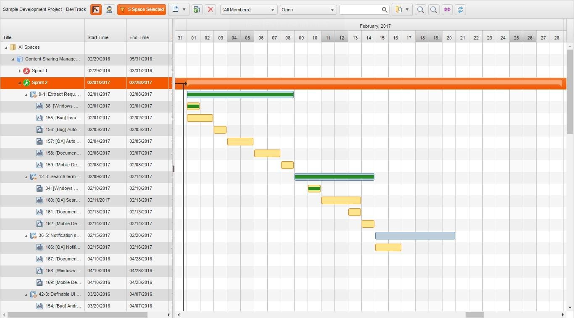574x318 pixels.
Task: Expand the Sprint 1 row
Action: [19, 71]
